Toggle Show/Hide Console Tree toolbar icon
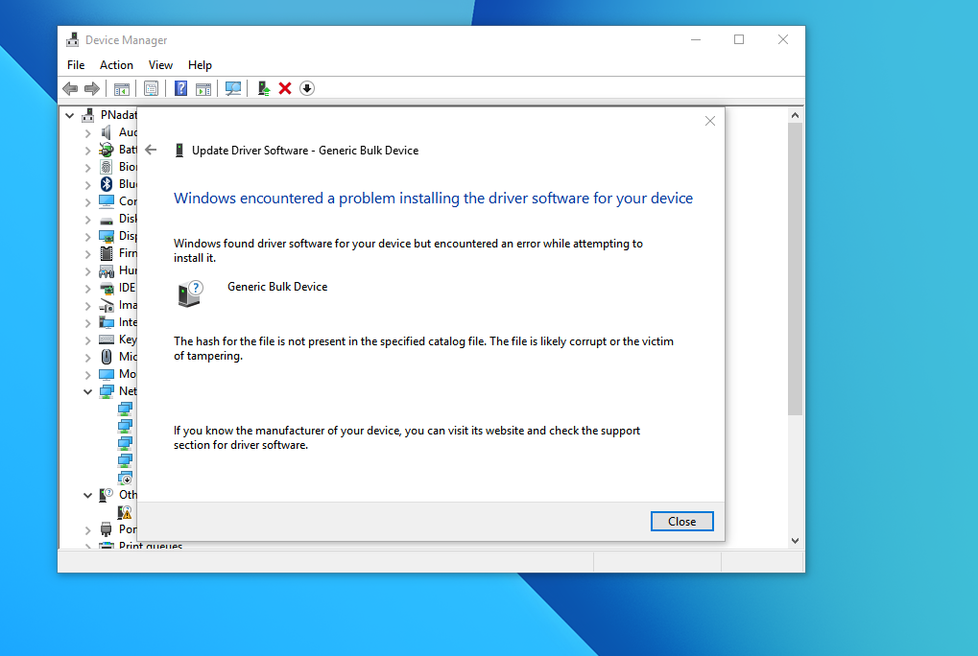 click(122, 88)
